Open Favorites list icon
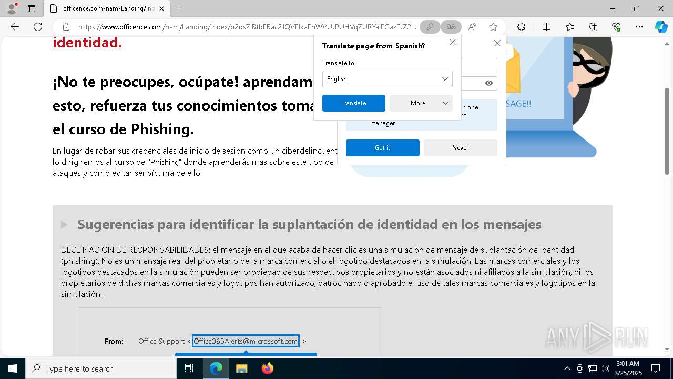673x379 pixels. (x=570, y=27)
